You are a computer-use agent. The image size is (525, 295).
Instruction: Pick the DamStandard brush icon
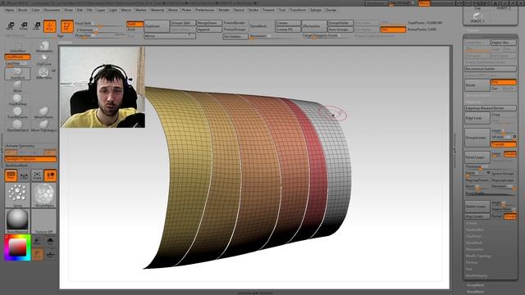click(x=17, y=125)
